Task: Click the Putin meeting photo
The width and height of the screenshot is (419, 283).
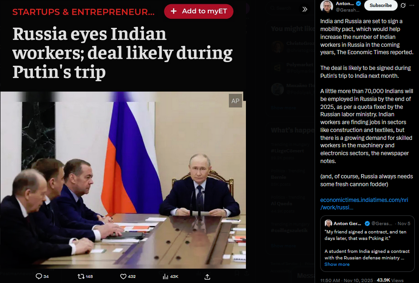Action: coord(123,180)
